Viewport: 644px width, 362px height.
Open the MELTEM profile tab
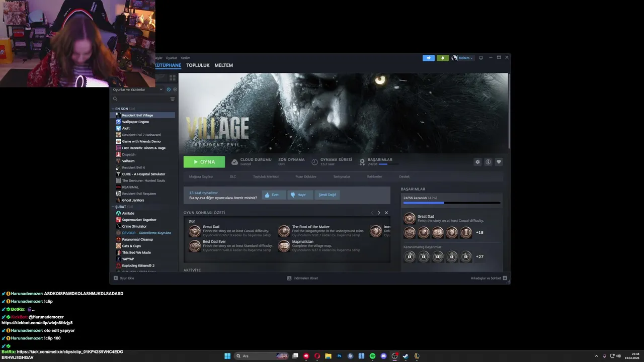point(224,65)
